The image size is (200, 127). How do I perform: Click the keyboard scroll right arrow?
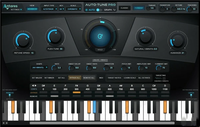coord(7,123)
